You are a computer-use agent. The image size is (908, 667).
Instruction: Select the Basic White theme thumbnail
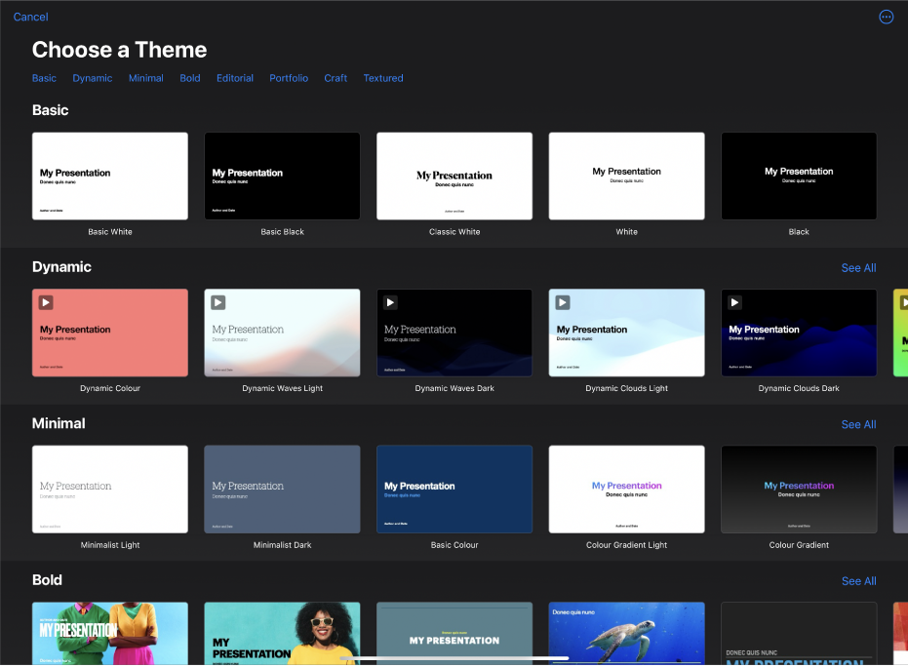[x=109, y=176]
